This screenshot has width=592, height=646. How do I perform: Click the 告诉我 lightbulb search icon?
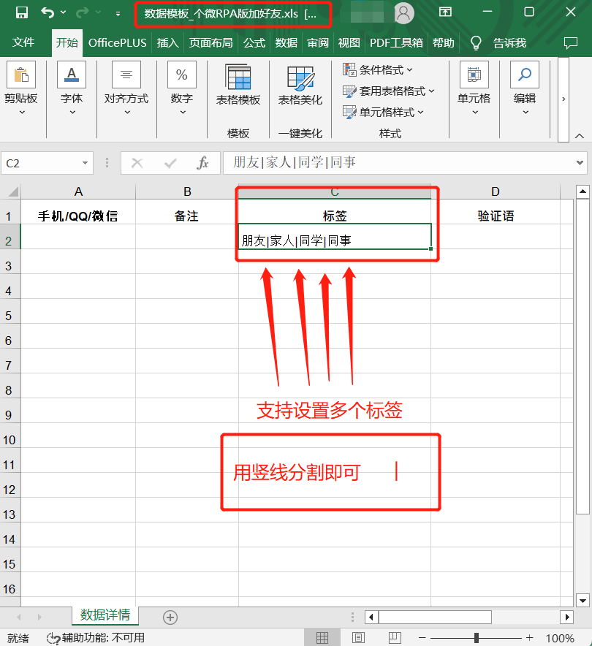[x=476, y=42]
